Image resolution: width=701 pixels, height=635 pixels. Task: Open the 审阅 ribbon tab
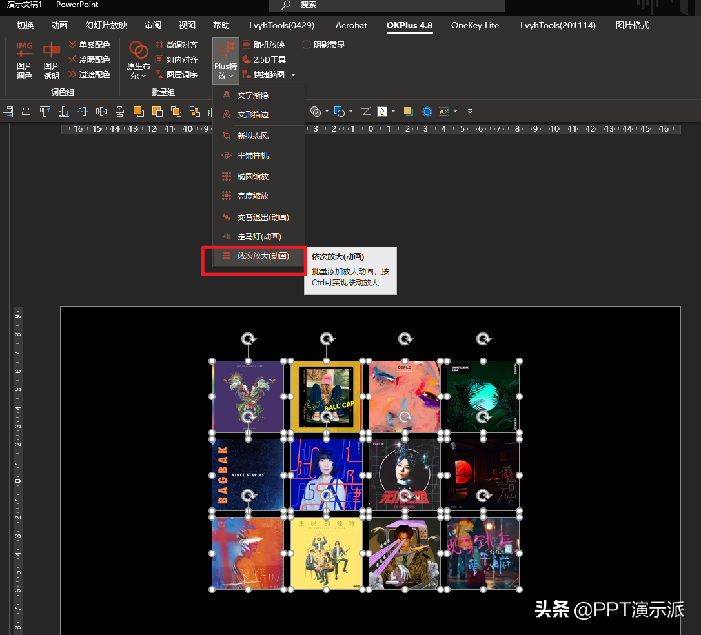tap(153, 25)
